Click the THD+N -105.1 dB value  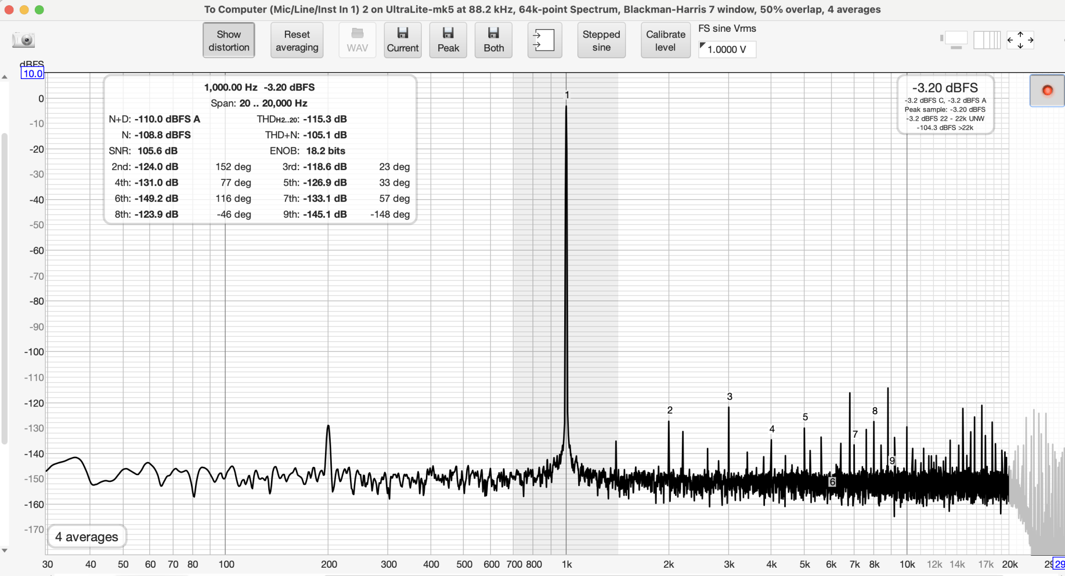point(325,135)
